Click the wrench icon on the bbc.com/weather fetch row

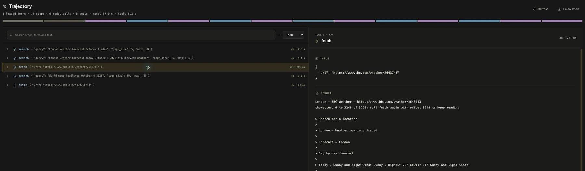coord(15,67)
